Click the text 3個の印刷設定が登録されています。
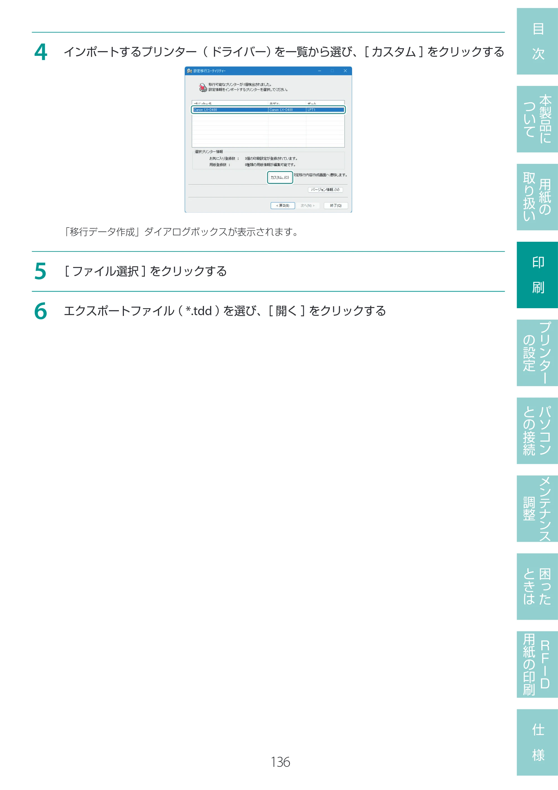The width and height of the screenshot is (558, 790). tap(271, 159)
